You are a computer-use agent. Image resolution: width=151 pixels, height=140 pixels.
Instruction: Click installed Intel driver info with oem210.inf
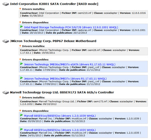83,14
